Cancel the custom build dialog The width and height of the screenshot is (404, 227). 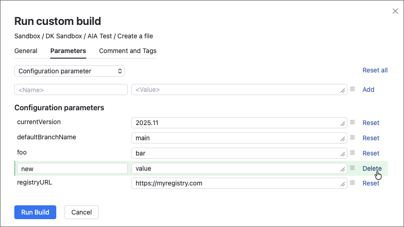(82, 212)
